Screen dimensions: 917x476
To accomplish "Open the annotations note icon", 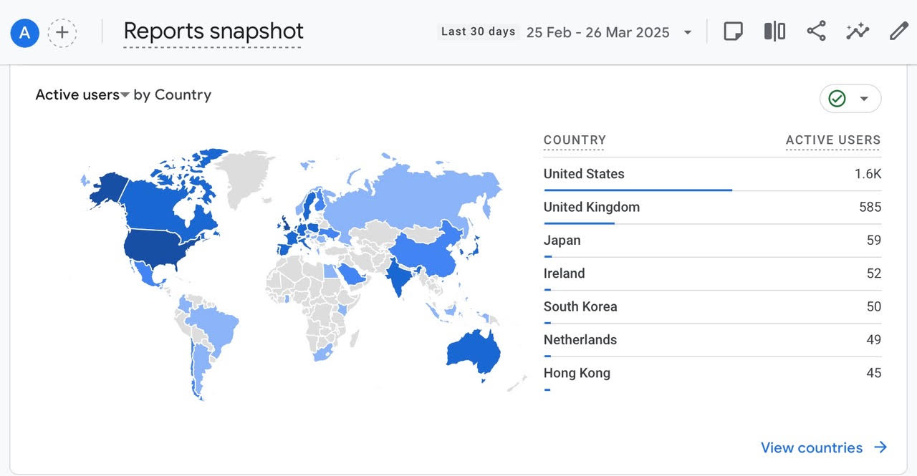I will pos(733,31).
